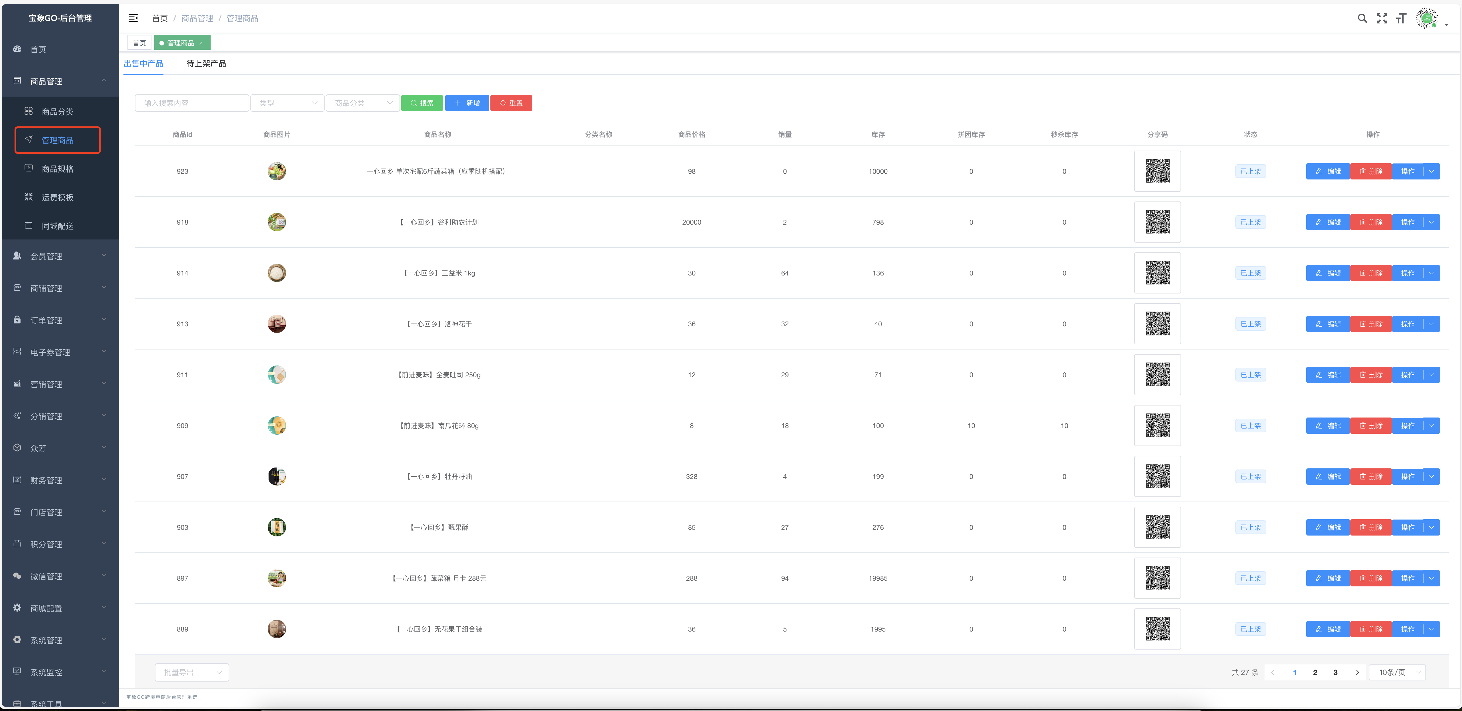Click the header search magnifier icon
1462x711 pixels.
[x=1361, y=18]
